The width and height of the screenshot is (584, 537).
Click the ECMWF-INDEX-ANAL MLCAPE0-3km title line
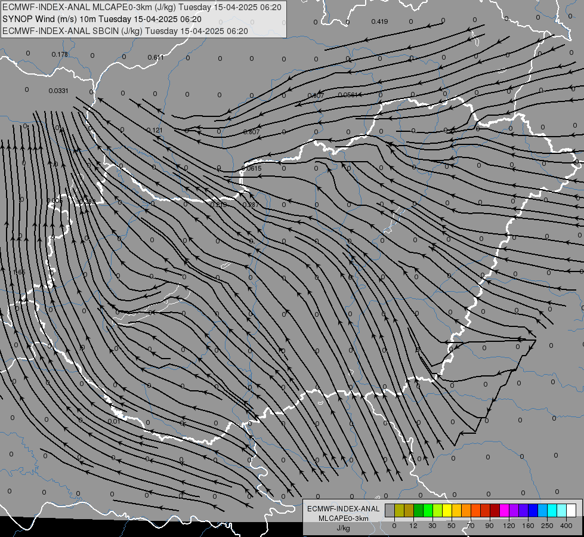tap(142, 7)
